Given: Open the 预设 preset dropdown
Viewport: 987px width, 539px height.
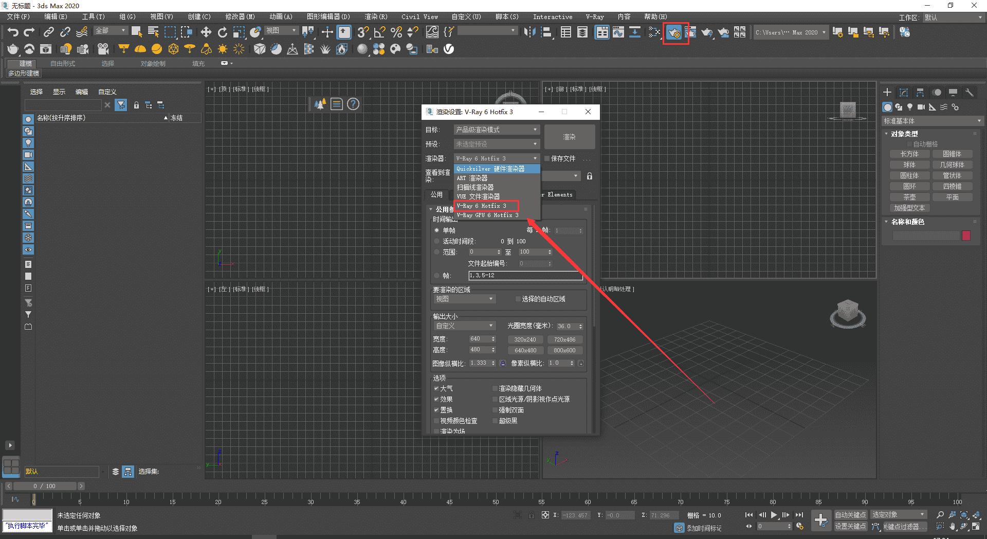Looking at the screenshot, I should 497,144.
